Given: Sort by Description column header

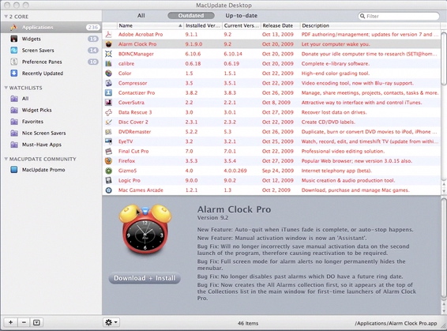Looking at the screenshot, I should click(x=370, y=25).
